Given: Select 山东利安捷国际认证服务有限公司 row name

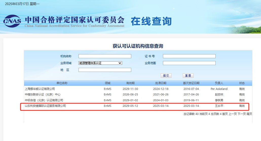Looking at the screenshot, I should [x=45, y=106].
